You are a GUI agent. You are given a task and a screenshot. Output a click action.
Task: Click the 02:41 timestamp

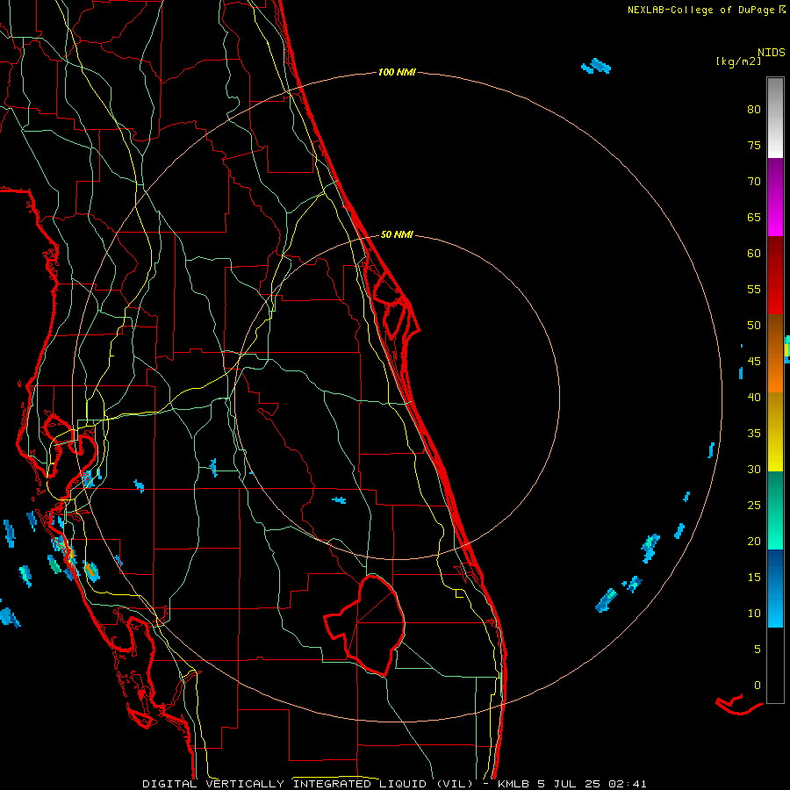click(x=628, y=784)
